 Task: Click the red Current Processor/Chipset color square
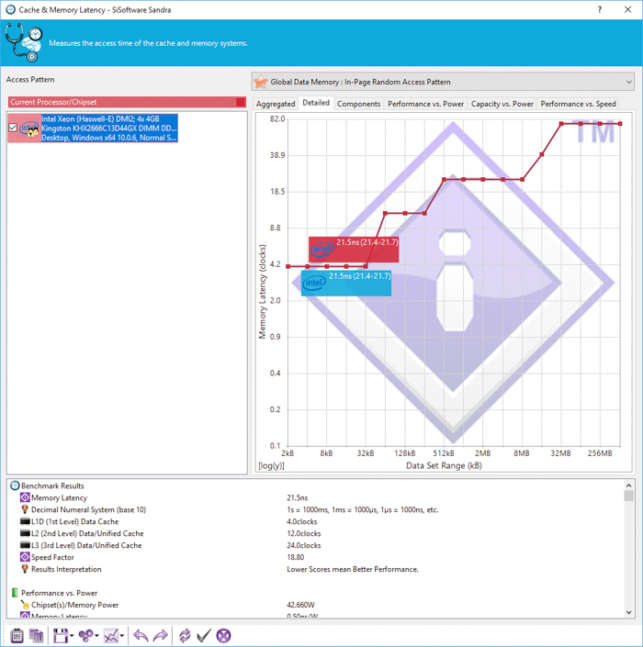[241, 102]
